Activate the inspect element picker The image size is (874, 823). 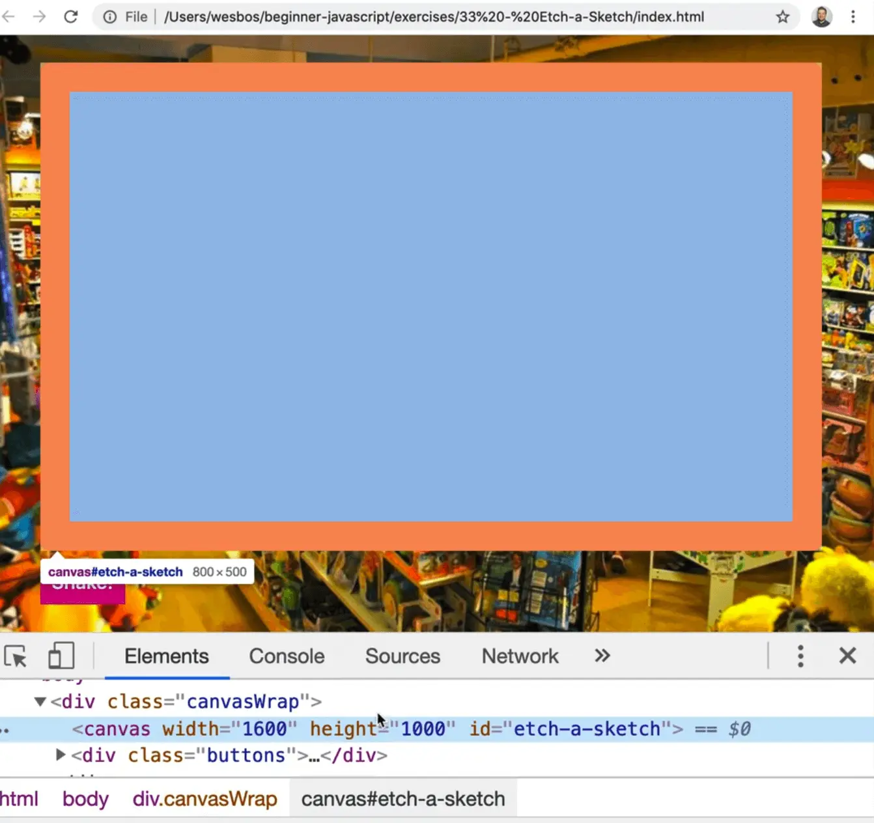16,656
